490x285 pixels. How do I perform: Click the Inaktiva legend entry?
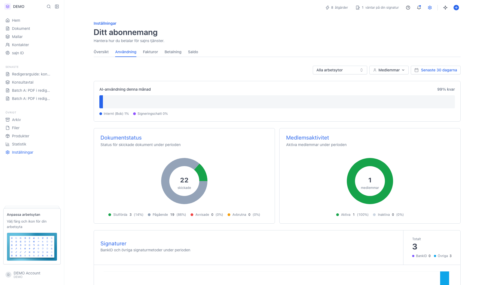tap(388, 215)
